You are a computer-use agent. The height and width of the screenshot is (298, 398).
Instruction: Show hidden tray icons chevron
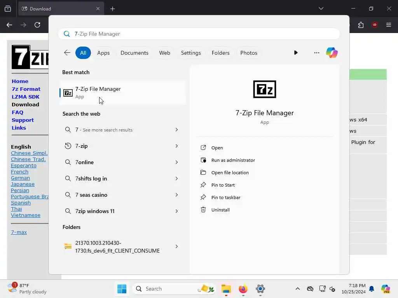(x=297, y=289)
